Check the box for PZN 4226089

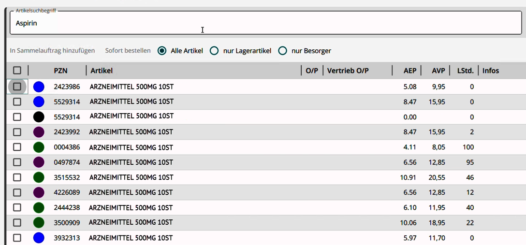(x=17, y=192)
